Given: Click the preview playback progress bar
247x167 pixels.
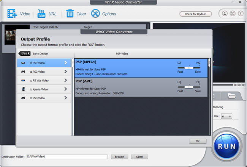Looking at the screenshot, I should [223, 85].
